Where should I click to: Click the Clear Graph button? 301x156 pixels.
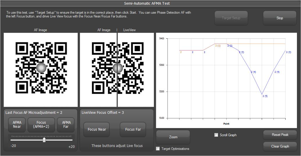pyautogui.click(x=280, y=146)
